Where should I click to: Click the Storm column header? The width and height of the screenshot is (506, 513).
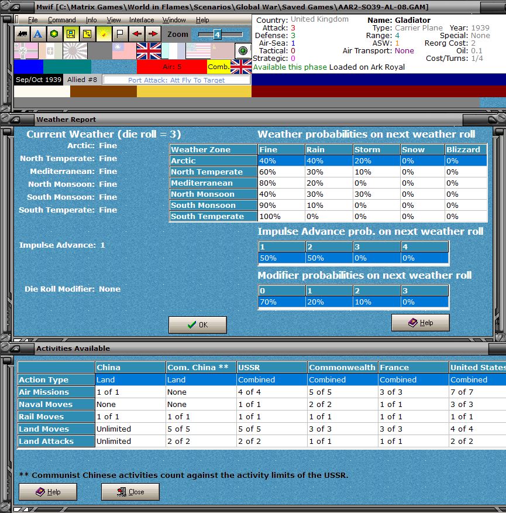pyautogui.click(x=377, y=149)
